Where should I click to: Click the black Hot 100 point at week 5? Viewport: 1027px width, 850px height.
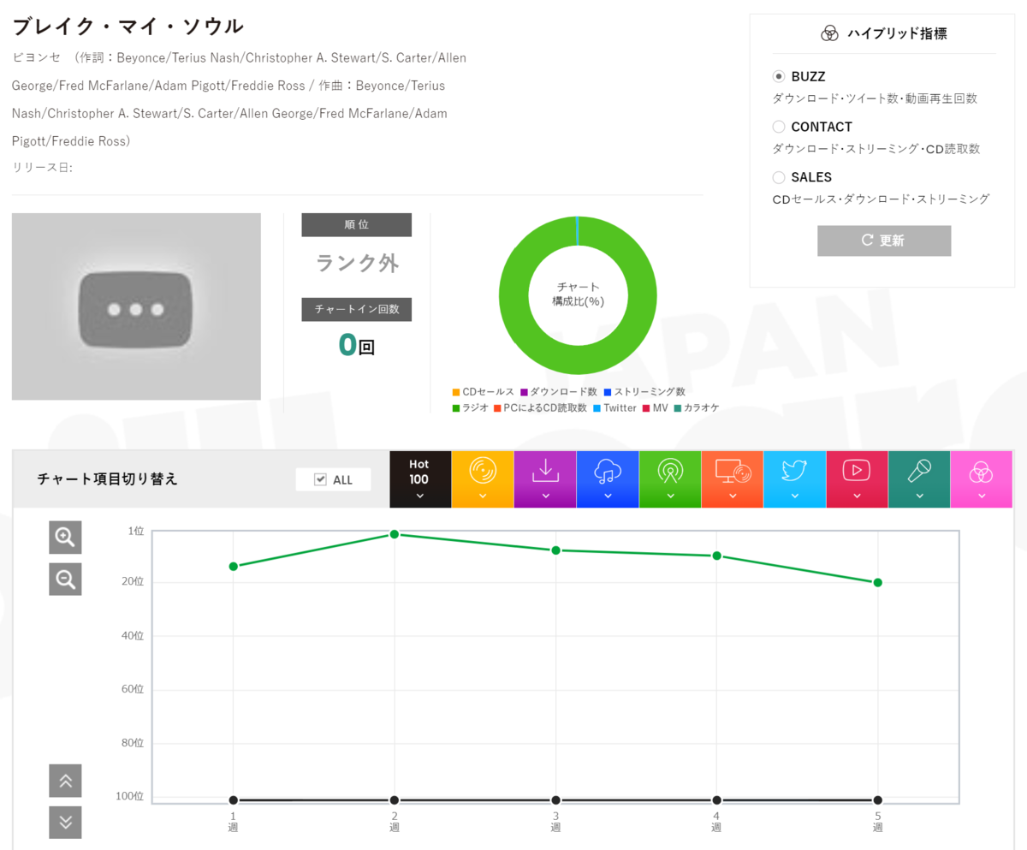[x=878, y=800]
